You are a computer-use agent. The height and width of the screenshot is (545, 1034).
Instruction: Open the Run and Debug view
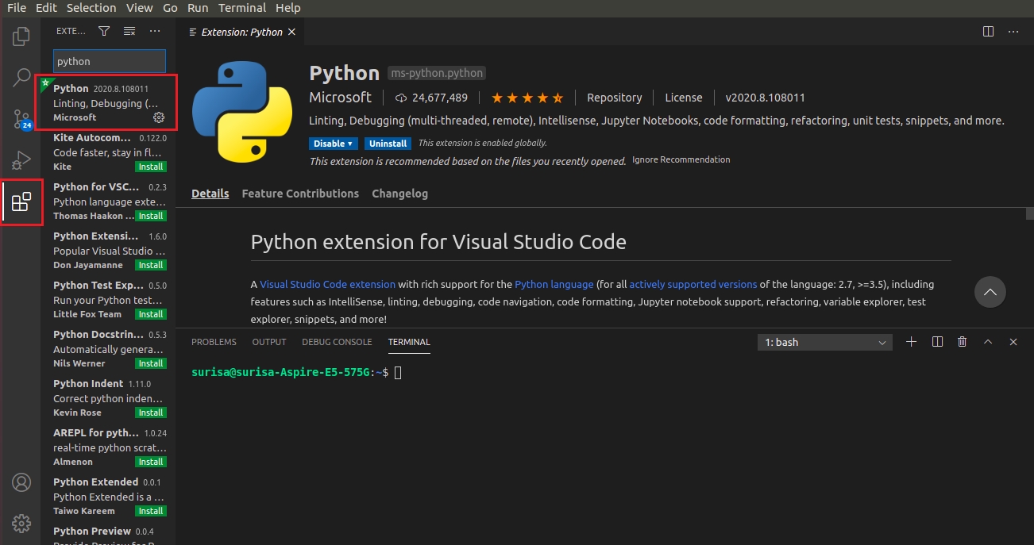[x=21, y=160]
